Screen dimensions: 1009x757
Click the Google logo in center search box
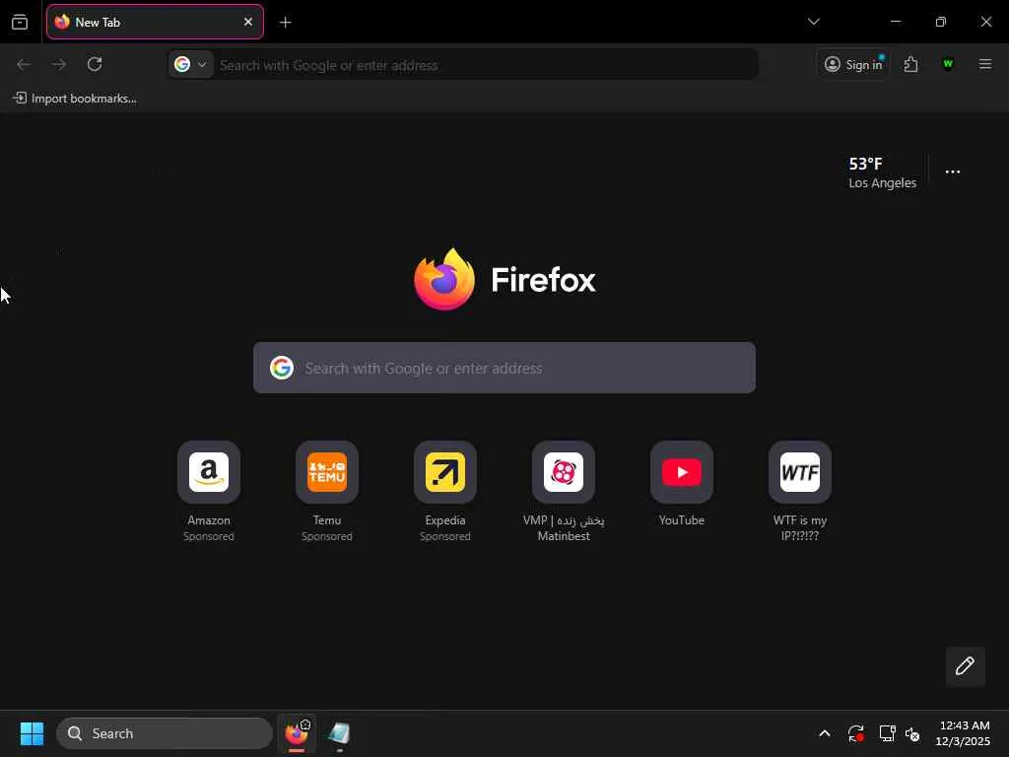click(282, 368)
